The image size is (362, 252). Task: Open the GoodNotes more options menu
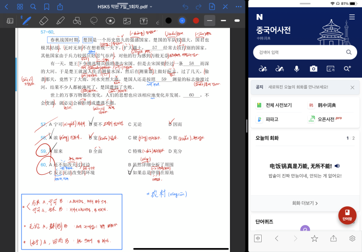pos(239,7)
